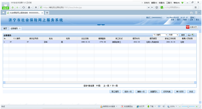Toggle the sidebar icon left of the tab strip
Screen dimensions: 202x109
(3, 13)
